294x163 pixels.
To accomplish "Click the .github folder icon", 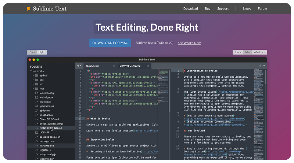I will (37, 75).
